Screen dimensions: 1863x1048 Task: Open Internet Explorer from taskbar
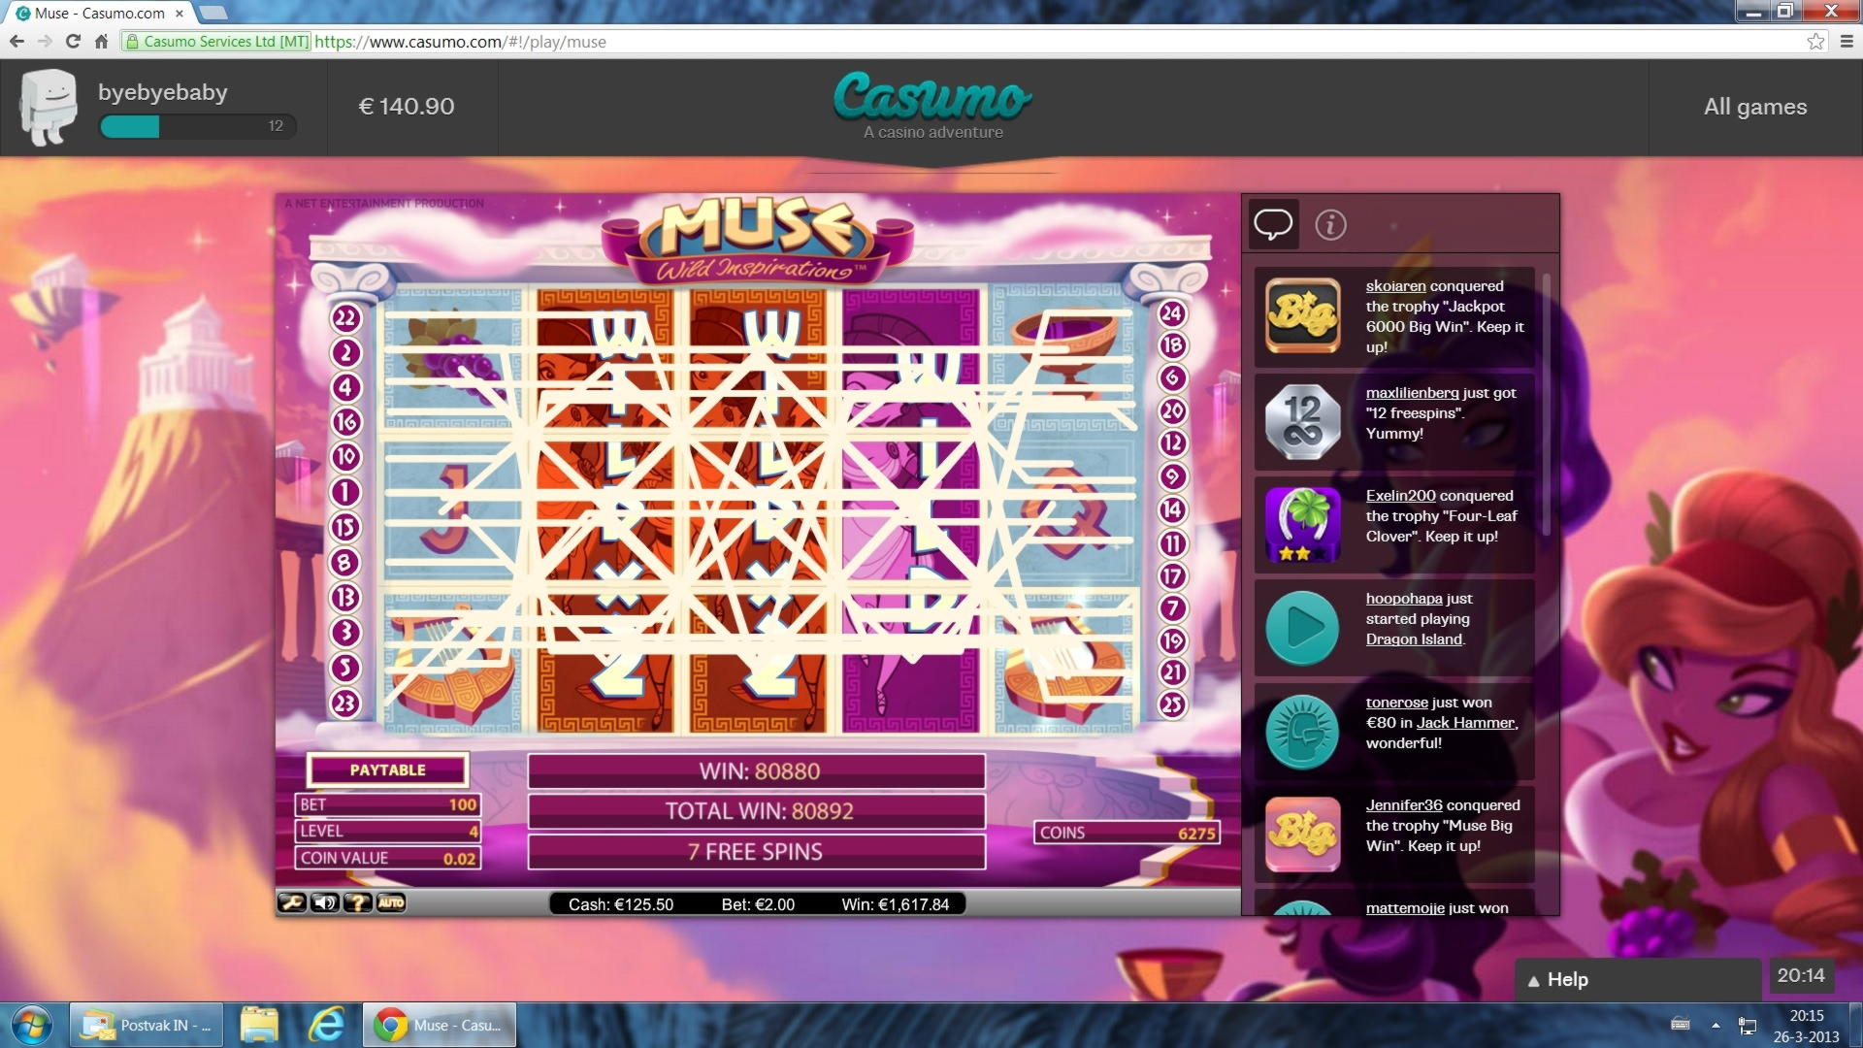click(x=326, y=1026)
